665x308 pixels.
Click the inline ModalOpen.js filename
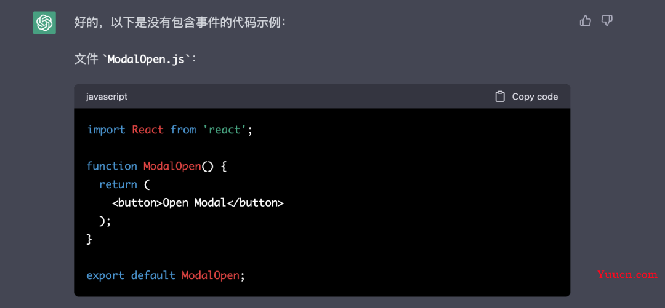point(147,59)
